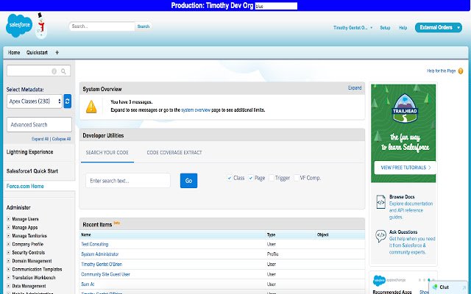This screenshot has width=471, height=294.
Task: Switch to SEARCH YOUR CODE tab
Action: [x=107, y=153]
